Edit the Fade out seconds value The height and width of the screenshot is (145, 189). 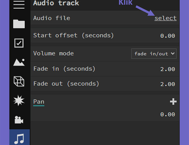pos(167,84)
